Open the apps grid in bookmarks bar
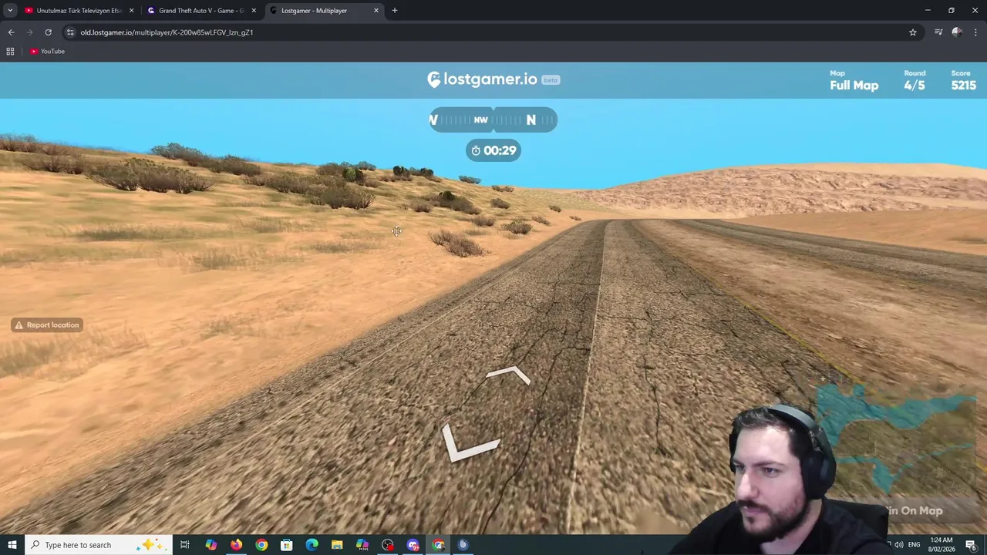 tap(10, 51)
